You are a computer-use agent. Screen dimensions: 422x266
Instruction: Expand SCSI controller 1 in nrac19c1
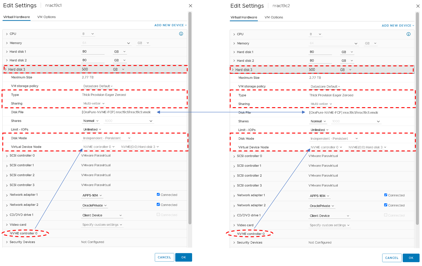coord(7,166)
